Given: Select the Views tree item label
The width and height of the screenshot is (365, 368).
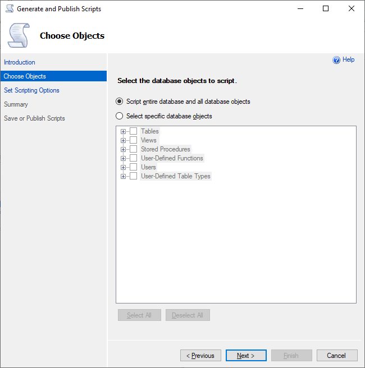Looking at the screenshot, I should coord(149,140).
